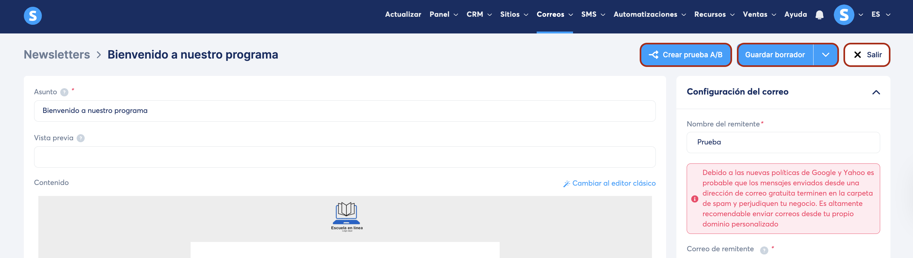Click the Correo de remitente label
This screenshot has width=913, height=258.
pyautogui.click(x=720, y=249)
